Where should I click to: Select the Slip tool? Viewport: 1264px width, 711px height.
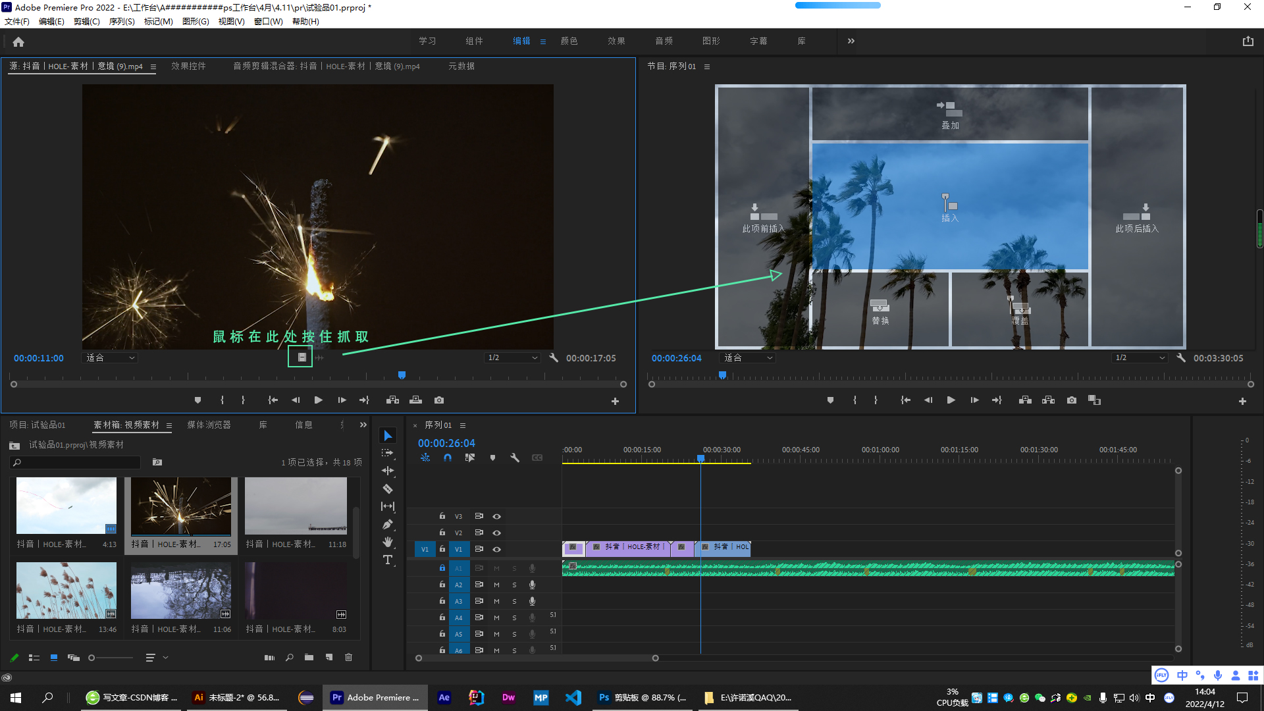coord(388,506)
